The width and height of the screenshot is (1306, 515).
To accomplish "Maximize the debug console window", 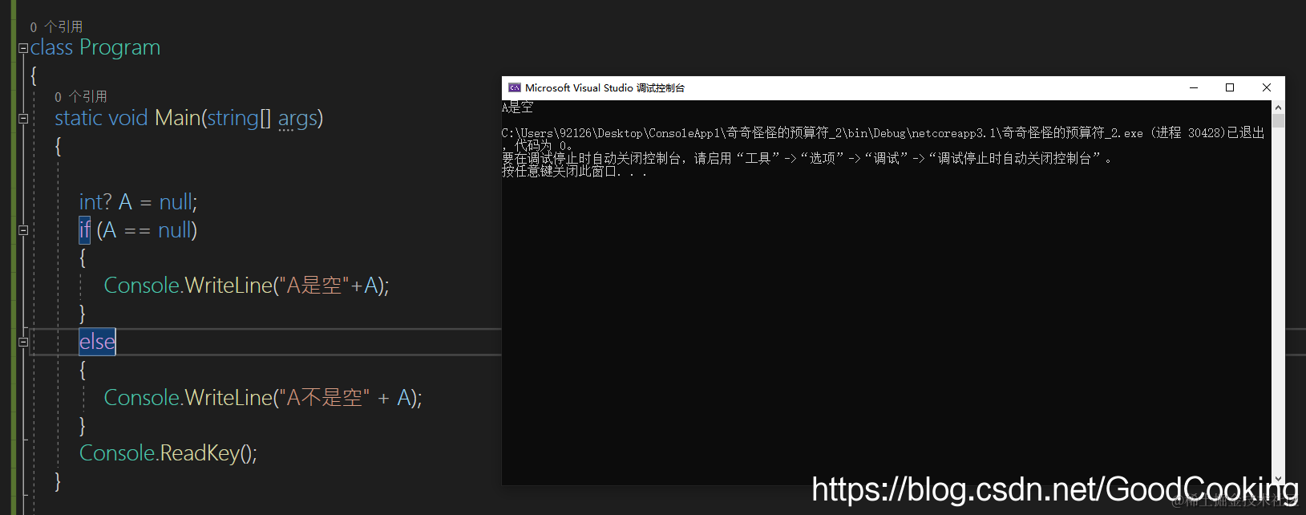I will 1230,87.
